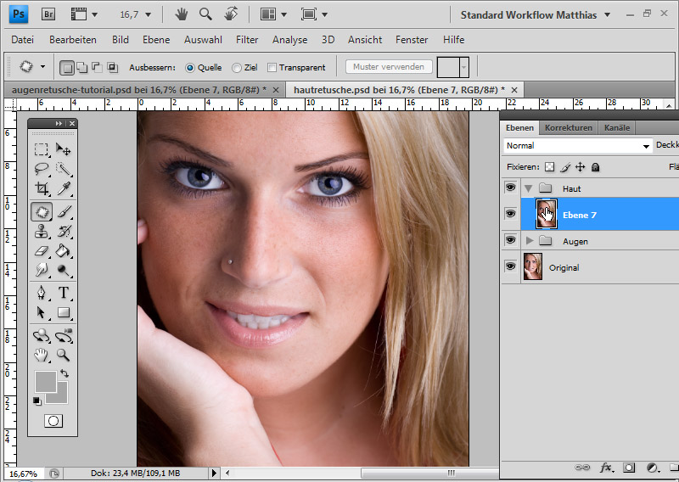Screen dimensions: 679x482
Task: Open the Normal blend mode dropdown
Action: (x=577, y=146)
